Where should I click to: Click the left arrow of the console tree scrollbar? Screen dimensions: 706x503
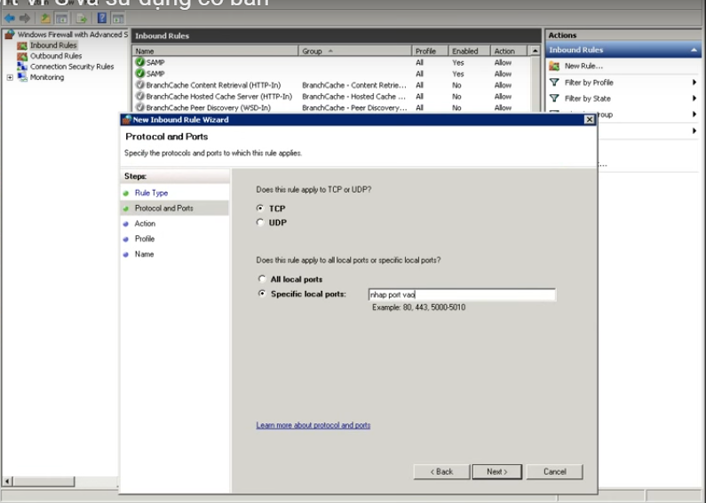pyautogui.click(x=7, y=481)
